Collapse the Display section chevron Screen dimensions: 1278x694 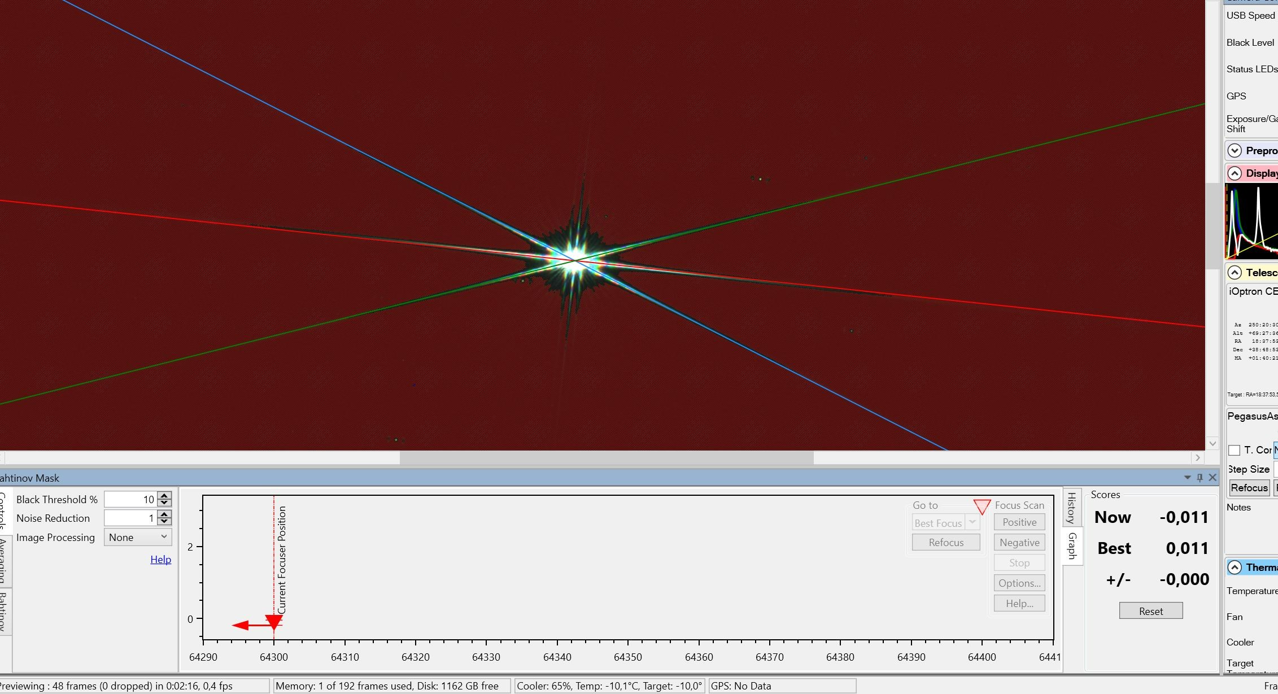click(x=1235, y=173)
